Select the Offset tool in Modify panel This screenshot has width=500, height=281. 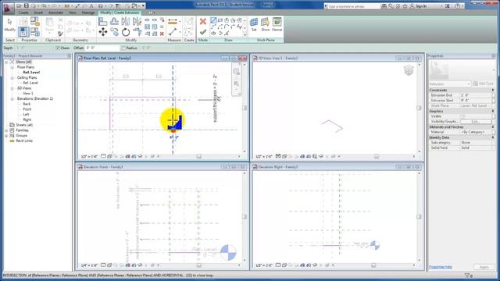tap(114, 21)
